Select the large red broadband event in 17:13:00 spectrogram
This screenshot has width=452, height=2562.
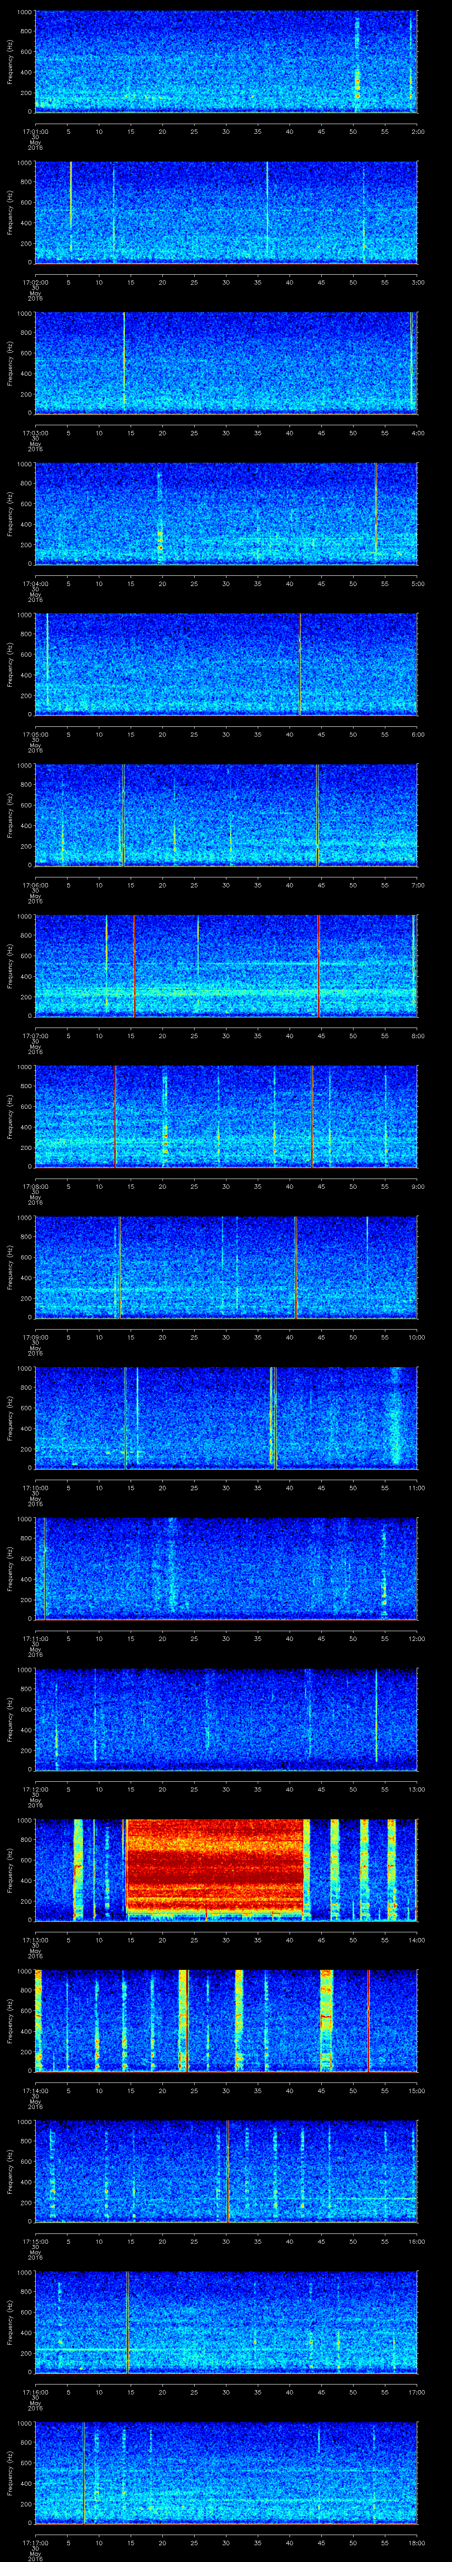(215, 1868)
